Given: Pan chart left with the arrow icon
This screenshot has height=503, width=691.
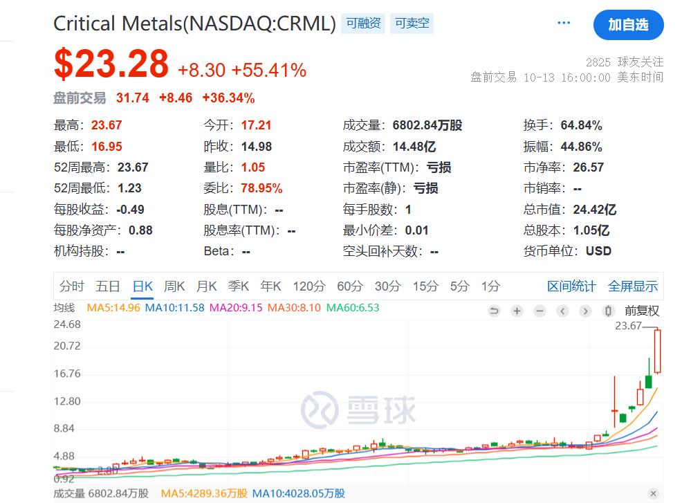Looking at the screenshot, I should (x=562, y=311).
